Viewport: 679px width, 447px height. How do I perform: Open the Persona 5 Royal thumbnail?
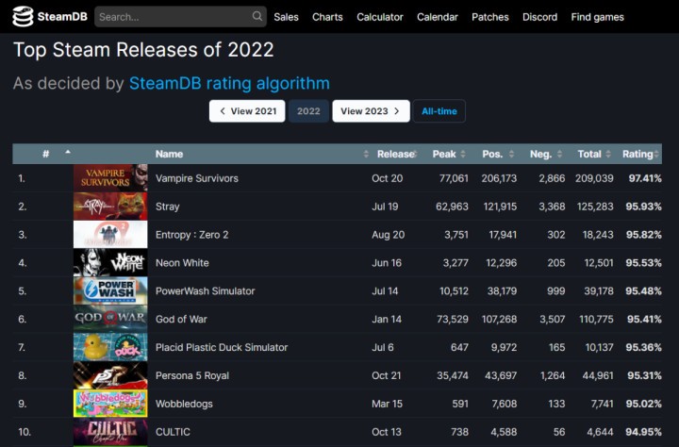coord(110,375)
